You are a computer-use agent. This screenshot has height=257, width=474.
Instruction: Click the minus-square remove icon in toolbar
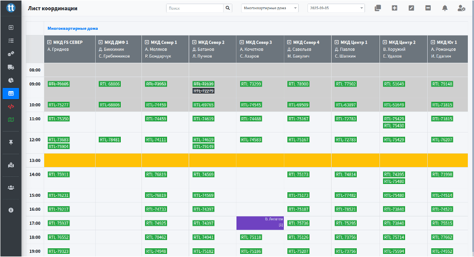point(428,8)
